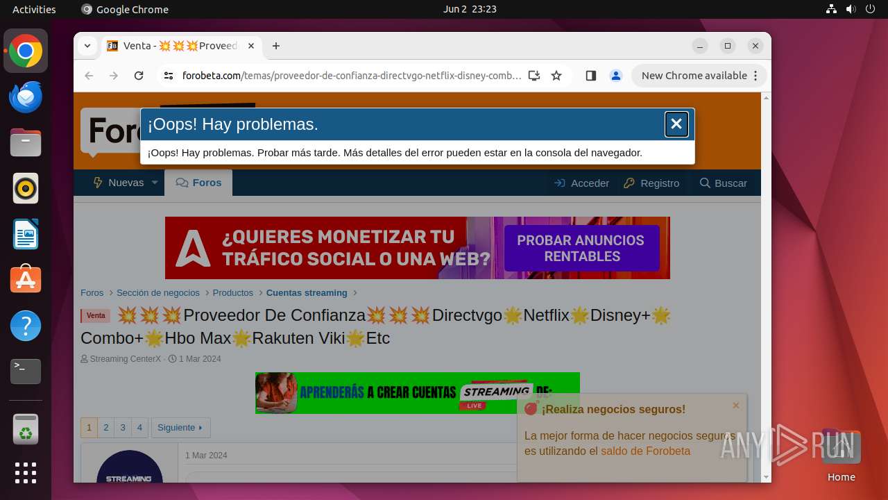Image resolution: width=888 pixels, height=500 pixels.
Task: Toggle the Chrome side panel
Action: point(591,76)
